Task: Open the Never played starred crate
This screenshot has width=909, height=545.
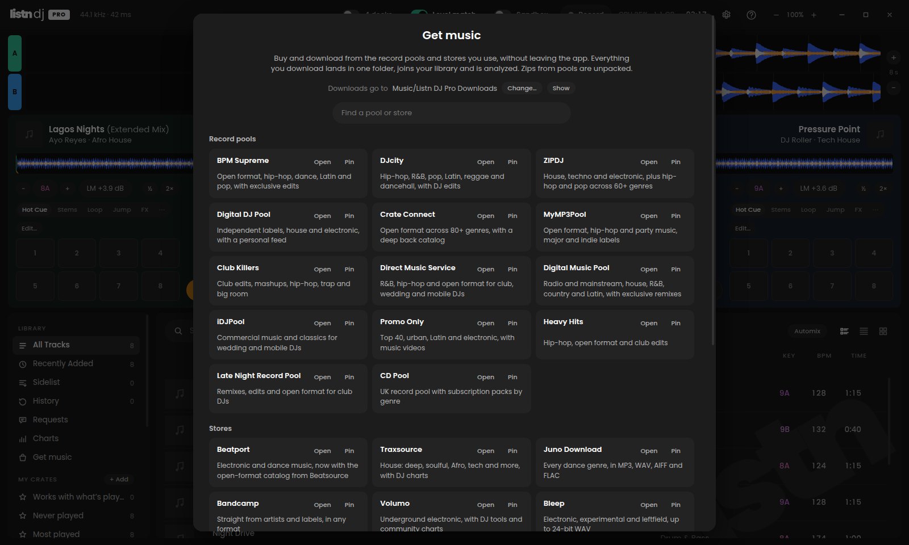Action: click(76, 515)
